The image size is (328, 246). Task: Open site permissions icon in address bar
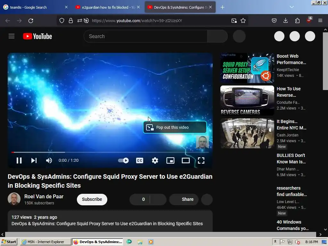80,21
